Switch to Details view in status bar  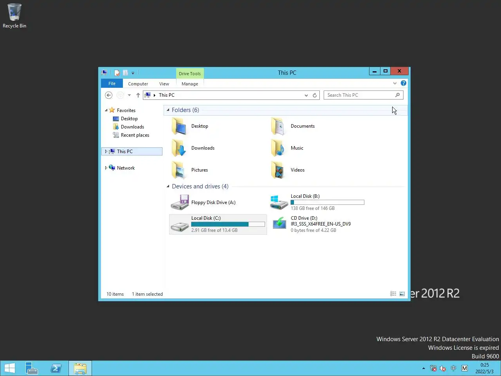(393, 294)
